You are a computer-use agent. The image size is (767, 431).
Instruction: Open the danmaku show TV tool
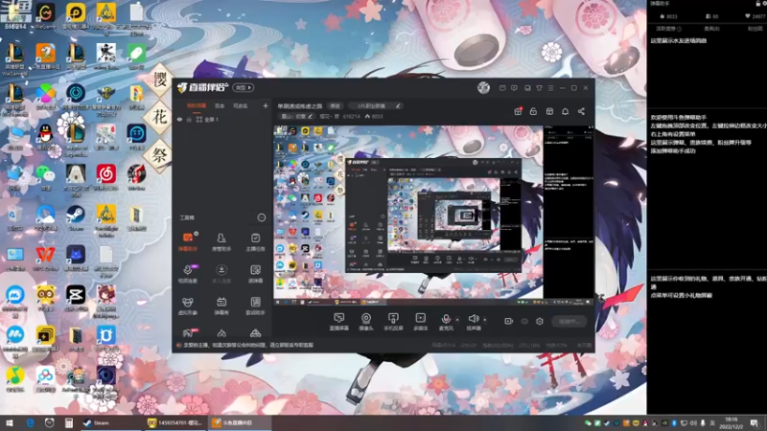point(221,306)
